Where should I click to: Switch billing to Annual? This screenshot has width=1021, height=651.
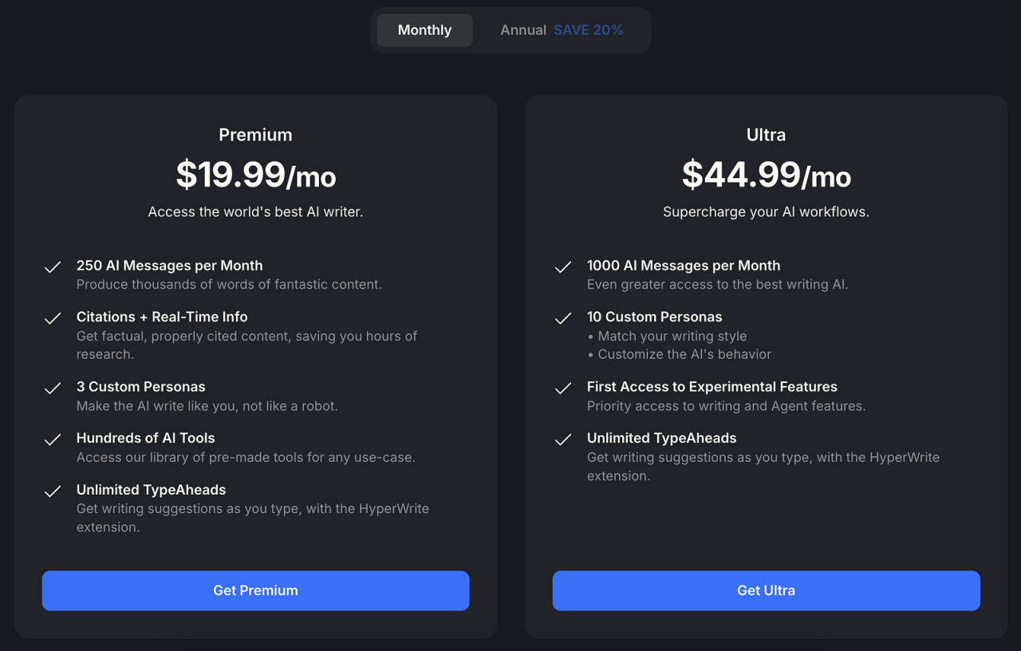(523, 30)
